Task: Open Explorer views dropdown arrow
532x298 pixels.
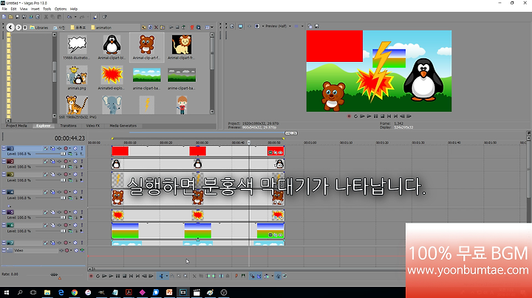Action: coord(212,27)
